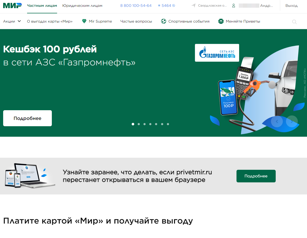Open the Свердловская область region selector
The width and height of the screenshot is (307, 238).
pyautogui.click(x=212, y=5)
